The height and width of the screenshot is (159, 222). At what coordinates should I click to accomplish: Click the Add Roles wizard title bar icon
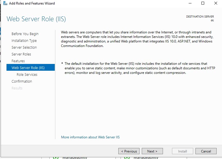coord(5,3)
